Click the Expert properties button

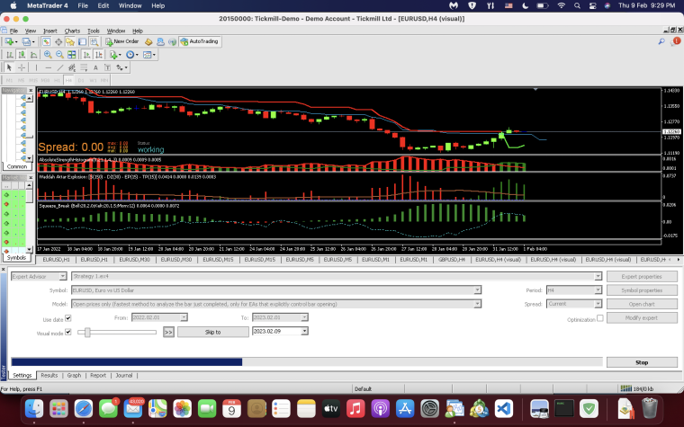click(642, 277)
